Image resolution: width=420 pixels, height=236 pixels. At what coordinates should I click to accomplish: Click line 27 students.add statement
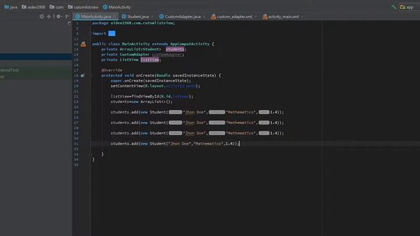(197, 123)
